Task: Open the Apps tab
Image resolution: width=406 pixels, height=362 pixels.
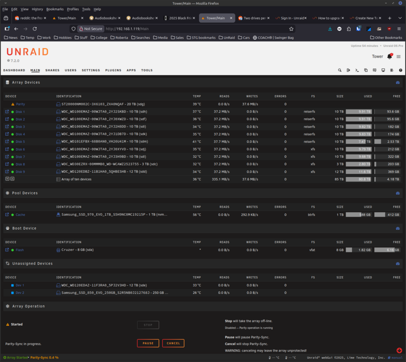Action: [x=131, y=70]
